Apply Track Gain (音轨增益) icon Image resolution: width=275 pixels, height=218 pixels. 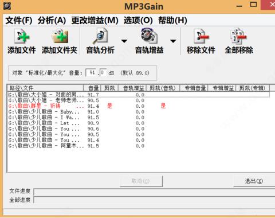(149, 36)
